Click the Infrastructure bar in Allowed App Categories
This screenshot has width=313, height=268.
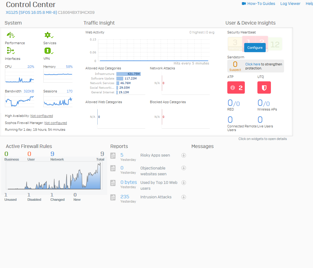click(129, 74)
